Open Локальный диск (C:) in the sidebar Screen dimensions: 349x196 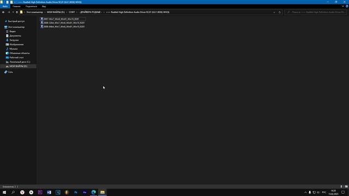click(x=20, y=62)
